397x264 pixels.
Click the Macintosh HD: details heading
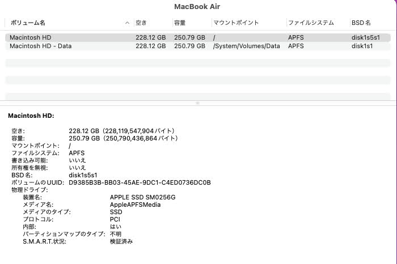click(31, 116)
